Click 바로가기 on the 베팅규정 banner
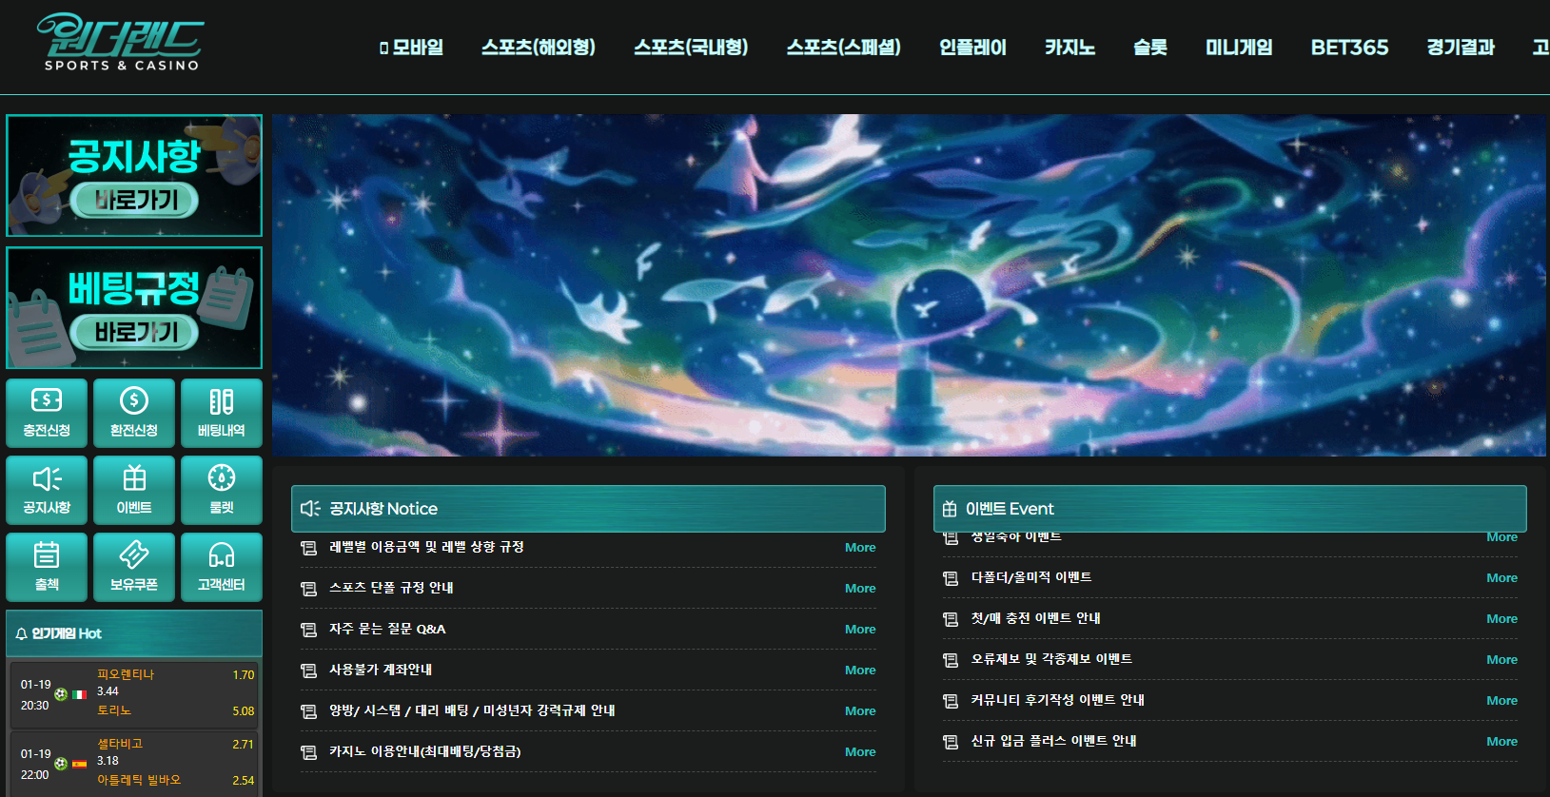The height and width of the screenshot is (797, 1550). (134, 333)
